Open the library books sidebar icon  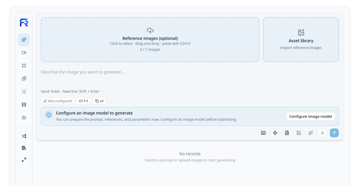point(24,148)
